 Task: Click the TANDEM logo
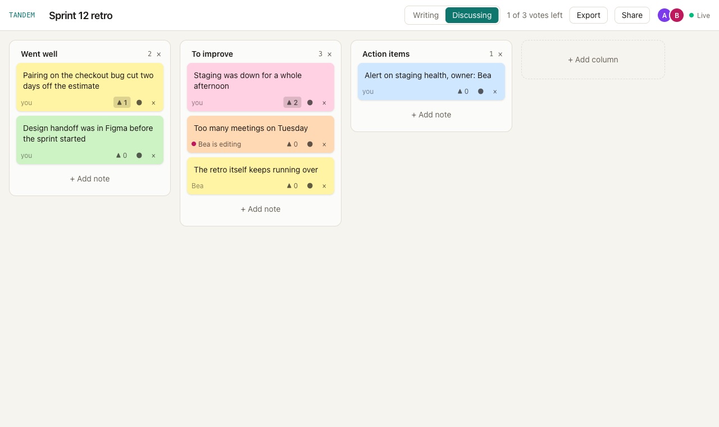coord(22,15)
